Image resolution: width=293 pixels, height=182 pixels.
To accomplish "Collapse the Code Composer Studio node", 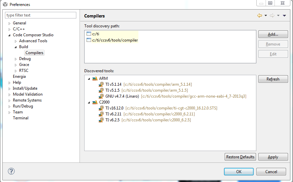I will click(9, 35).
